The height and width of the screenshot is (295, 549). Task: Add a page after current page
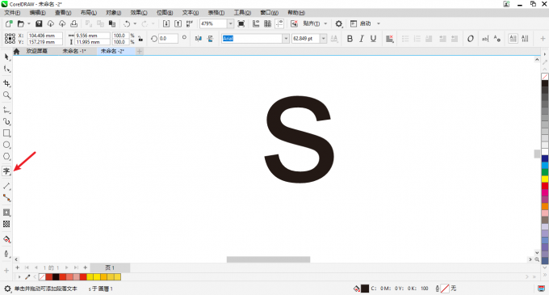(x=85, y=268)
